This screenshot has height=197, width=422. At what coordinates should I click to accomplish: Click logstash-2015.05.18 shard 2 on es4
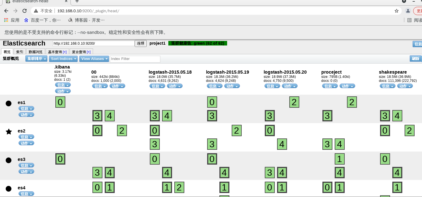[179, 187]
